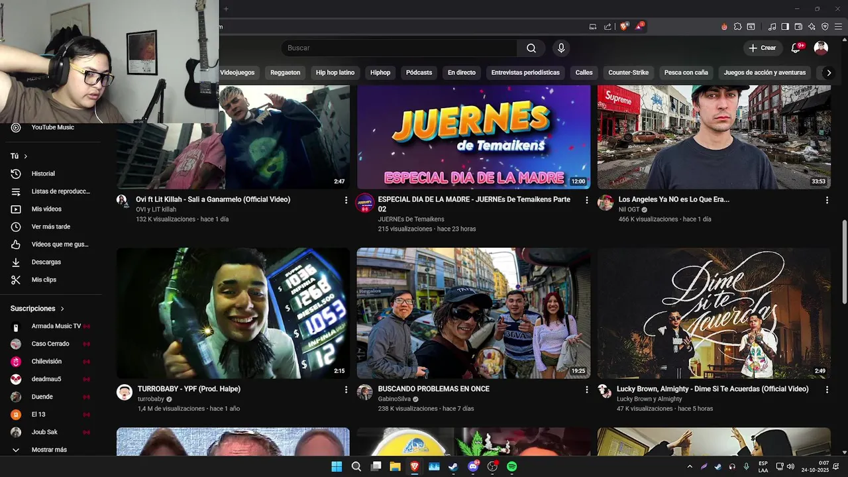848x477 pixels.
Task: Click the music note playlist icon in toolbar
Action: pos(772,26)
